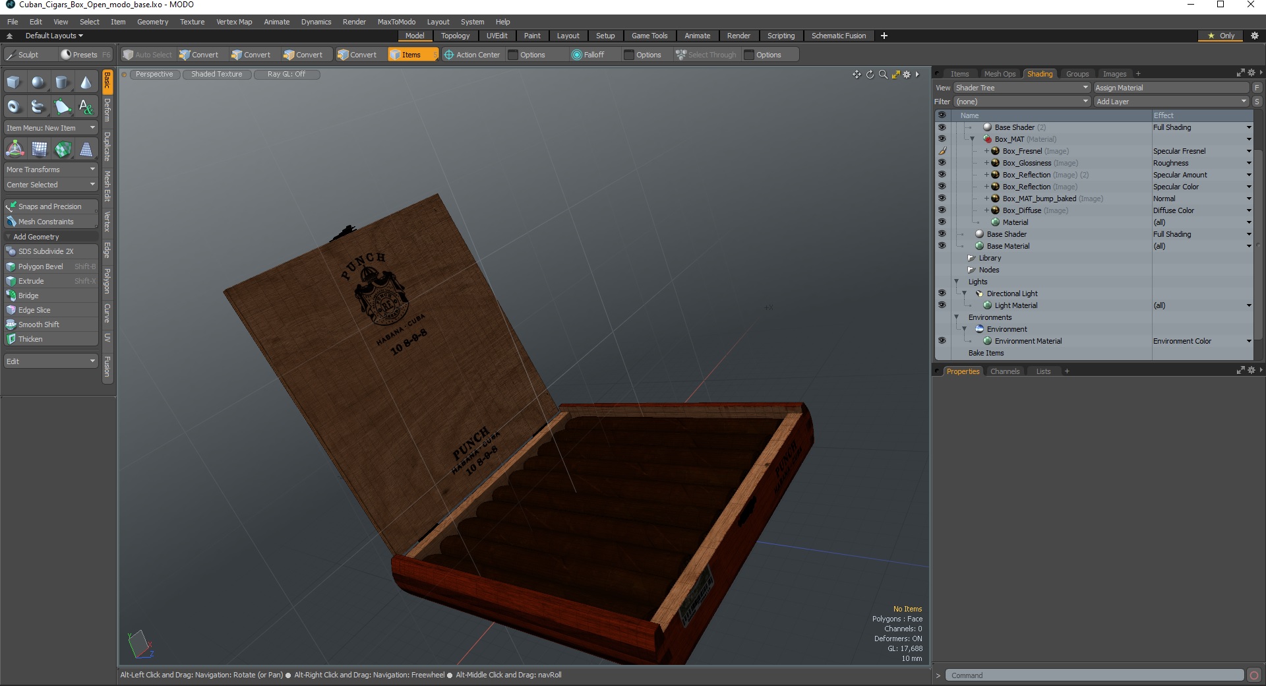Viewport: 1266px width, 686px height.
Task: Activate the Taper tool icon
Action: pos(86,149)
